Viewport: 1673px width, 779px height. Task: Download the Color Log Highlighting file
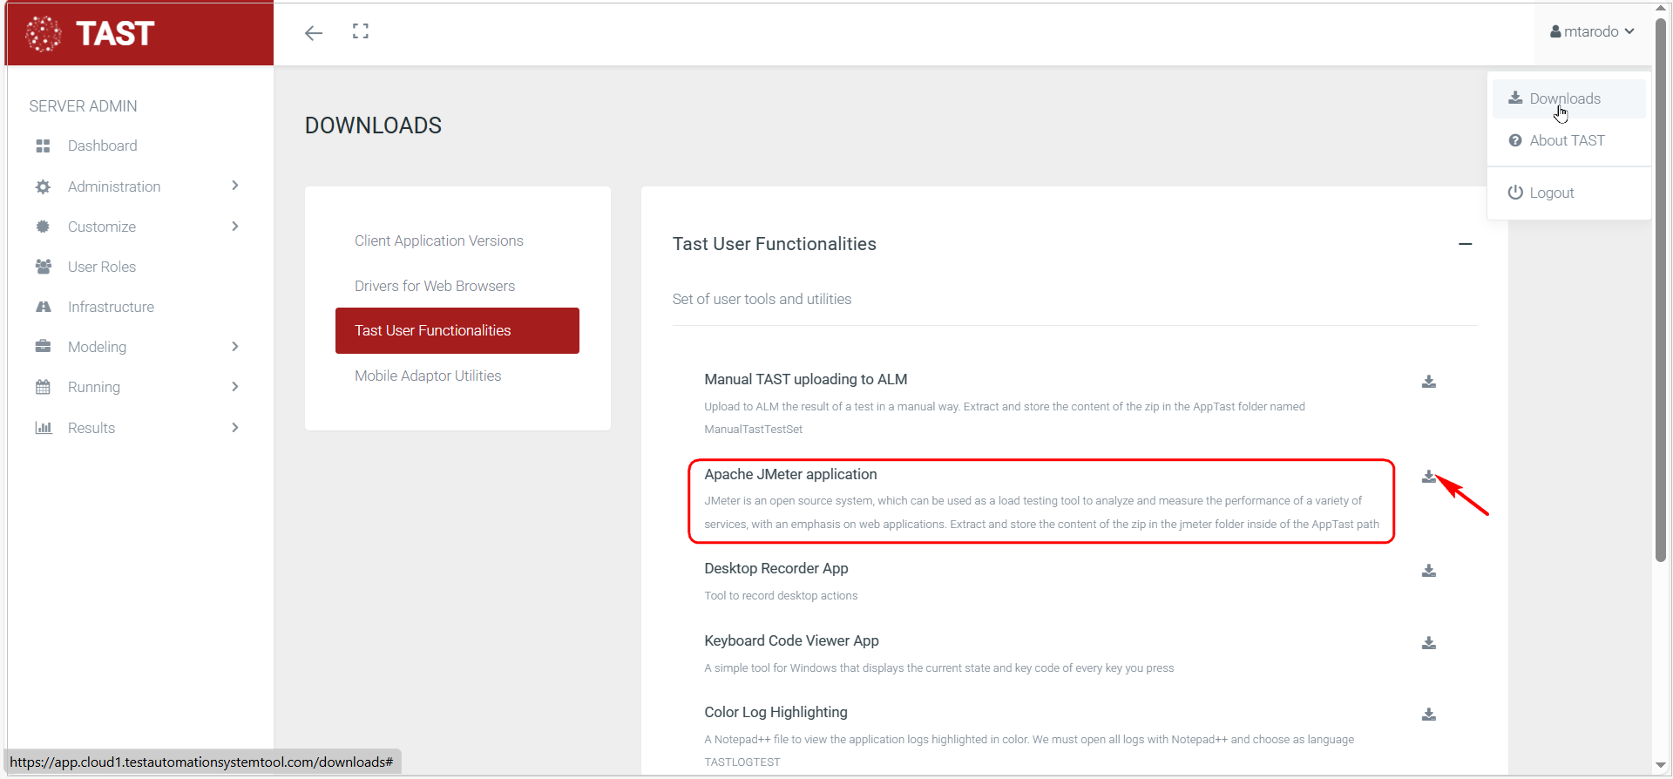pos(1429,715)
